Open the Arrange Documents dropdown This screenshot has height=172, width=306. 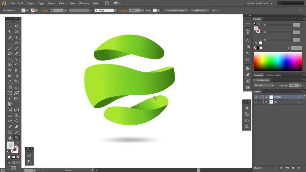[x=117, y=3]
